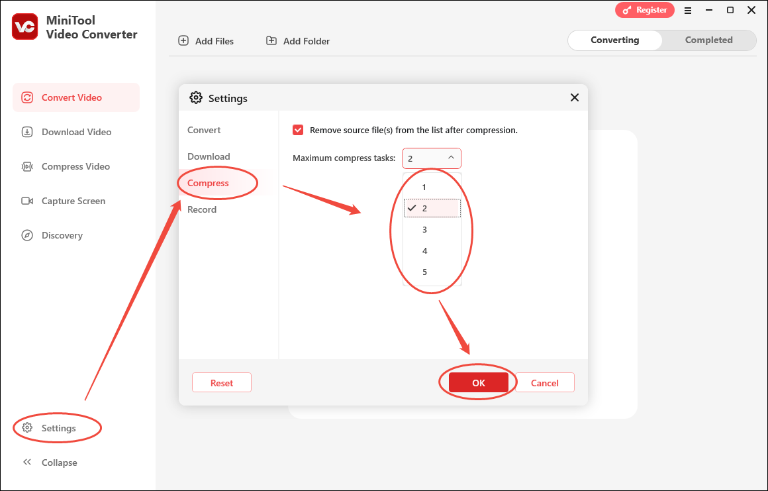The width and height of the screenshot is (768, 491).
Task: Click the Add Files button
Action: coord(206,41)
